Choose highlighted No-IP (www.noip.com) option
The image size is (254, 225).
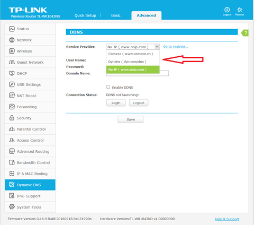pyautogui.click(x=133, y=70)
